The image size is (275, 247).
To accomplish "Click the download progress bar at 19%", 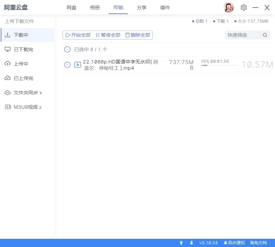I will (x=219, y=65).
